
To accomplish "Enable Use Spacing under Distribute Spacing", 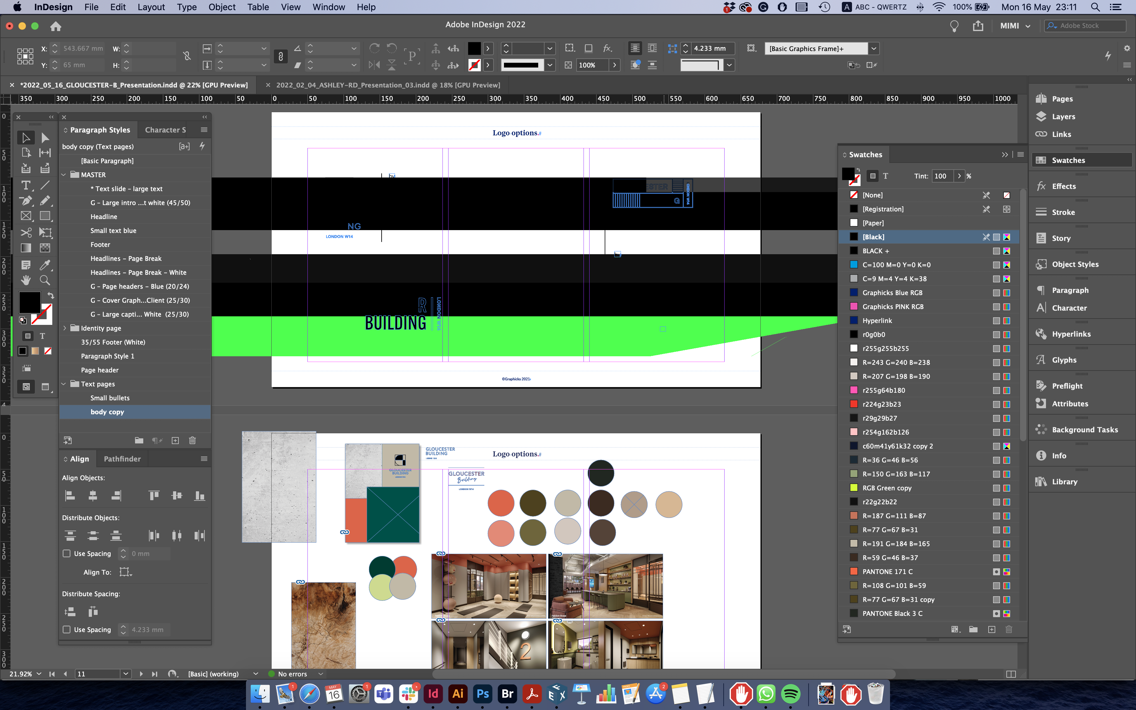I will (x=67, y=629).
